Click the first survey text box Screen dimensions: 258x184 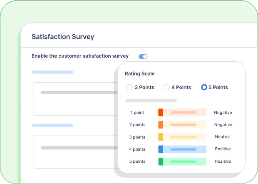[75, 98]
